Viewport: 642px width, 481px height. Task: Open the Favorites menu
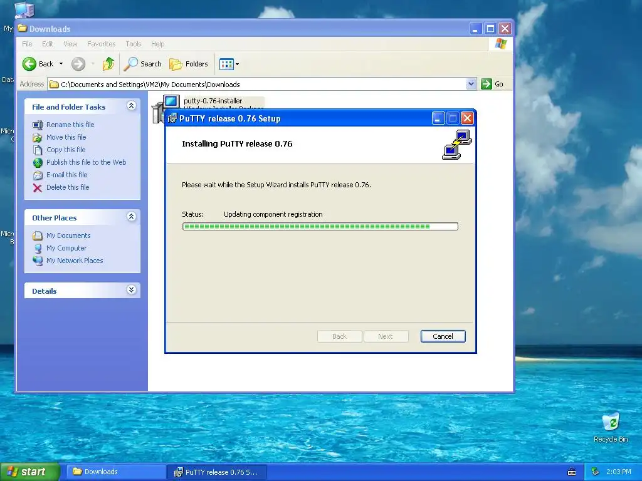click(x=101, y=44)
